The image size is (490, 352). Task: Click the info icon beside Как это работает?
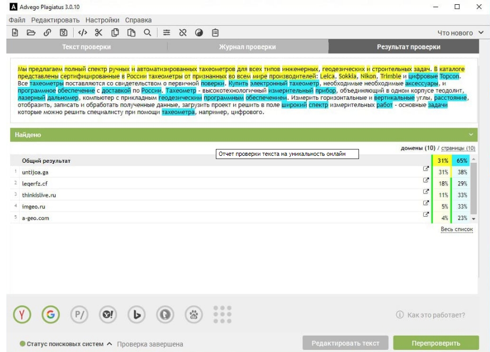[400, 314]
